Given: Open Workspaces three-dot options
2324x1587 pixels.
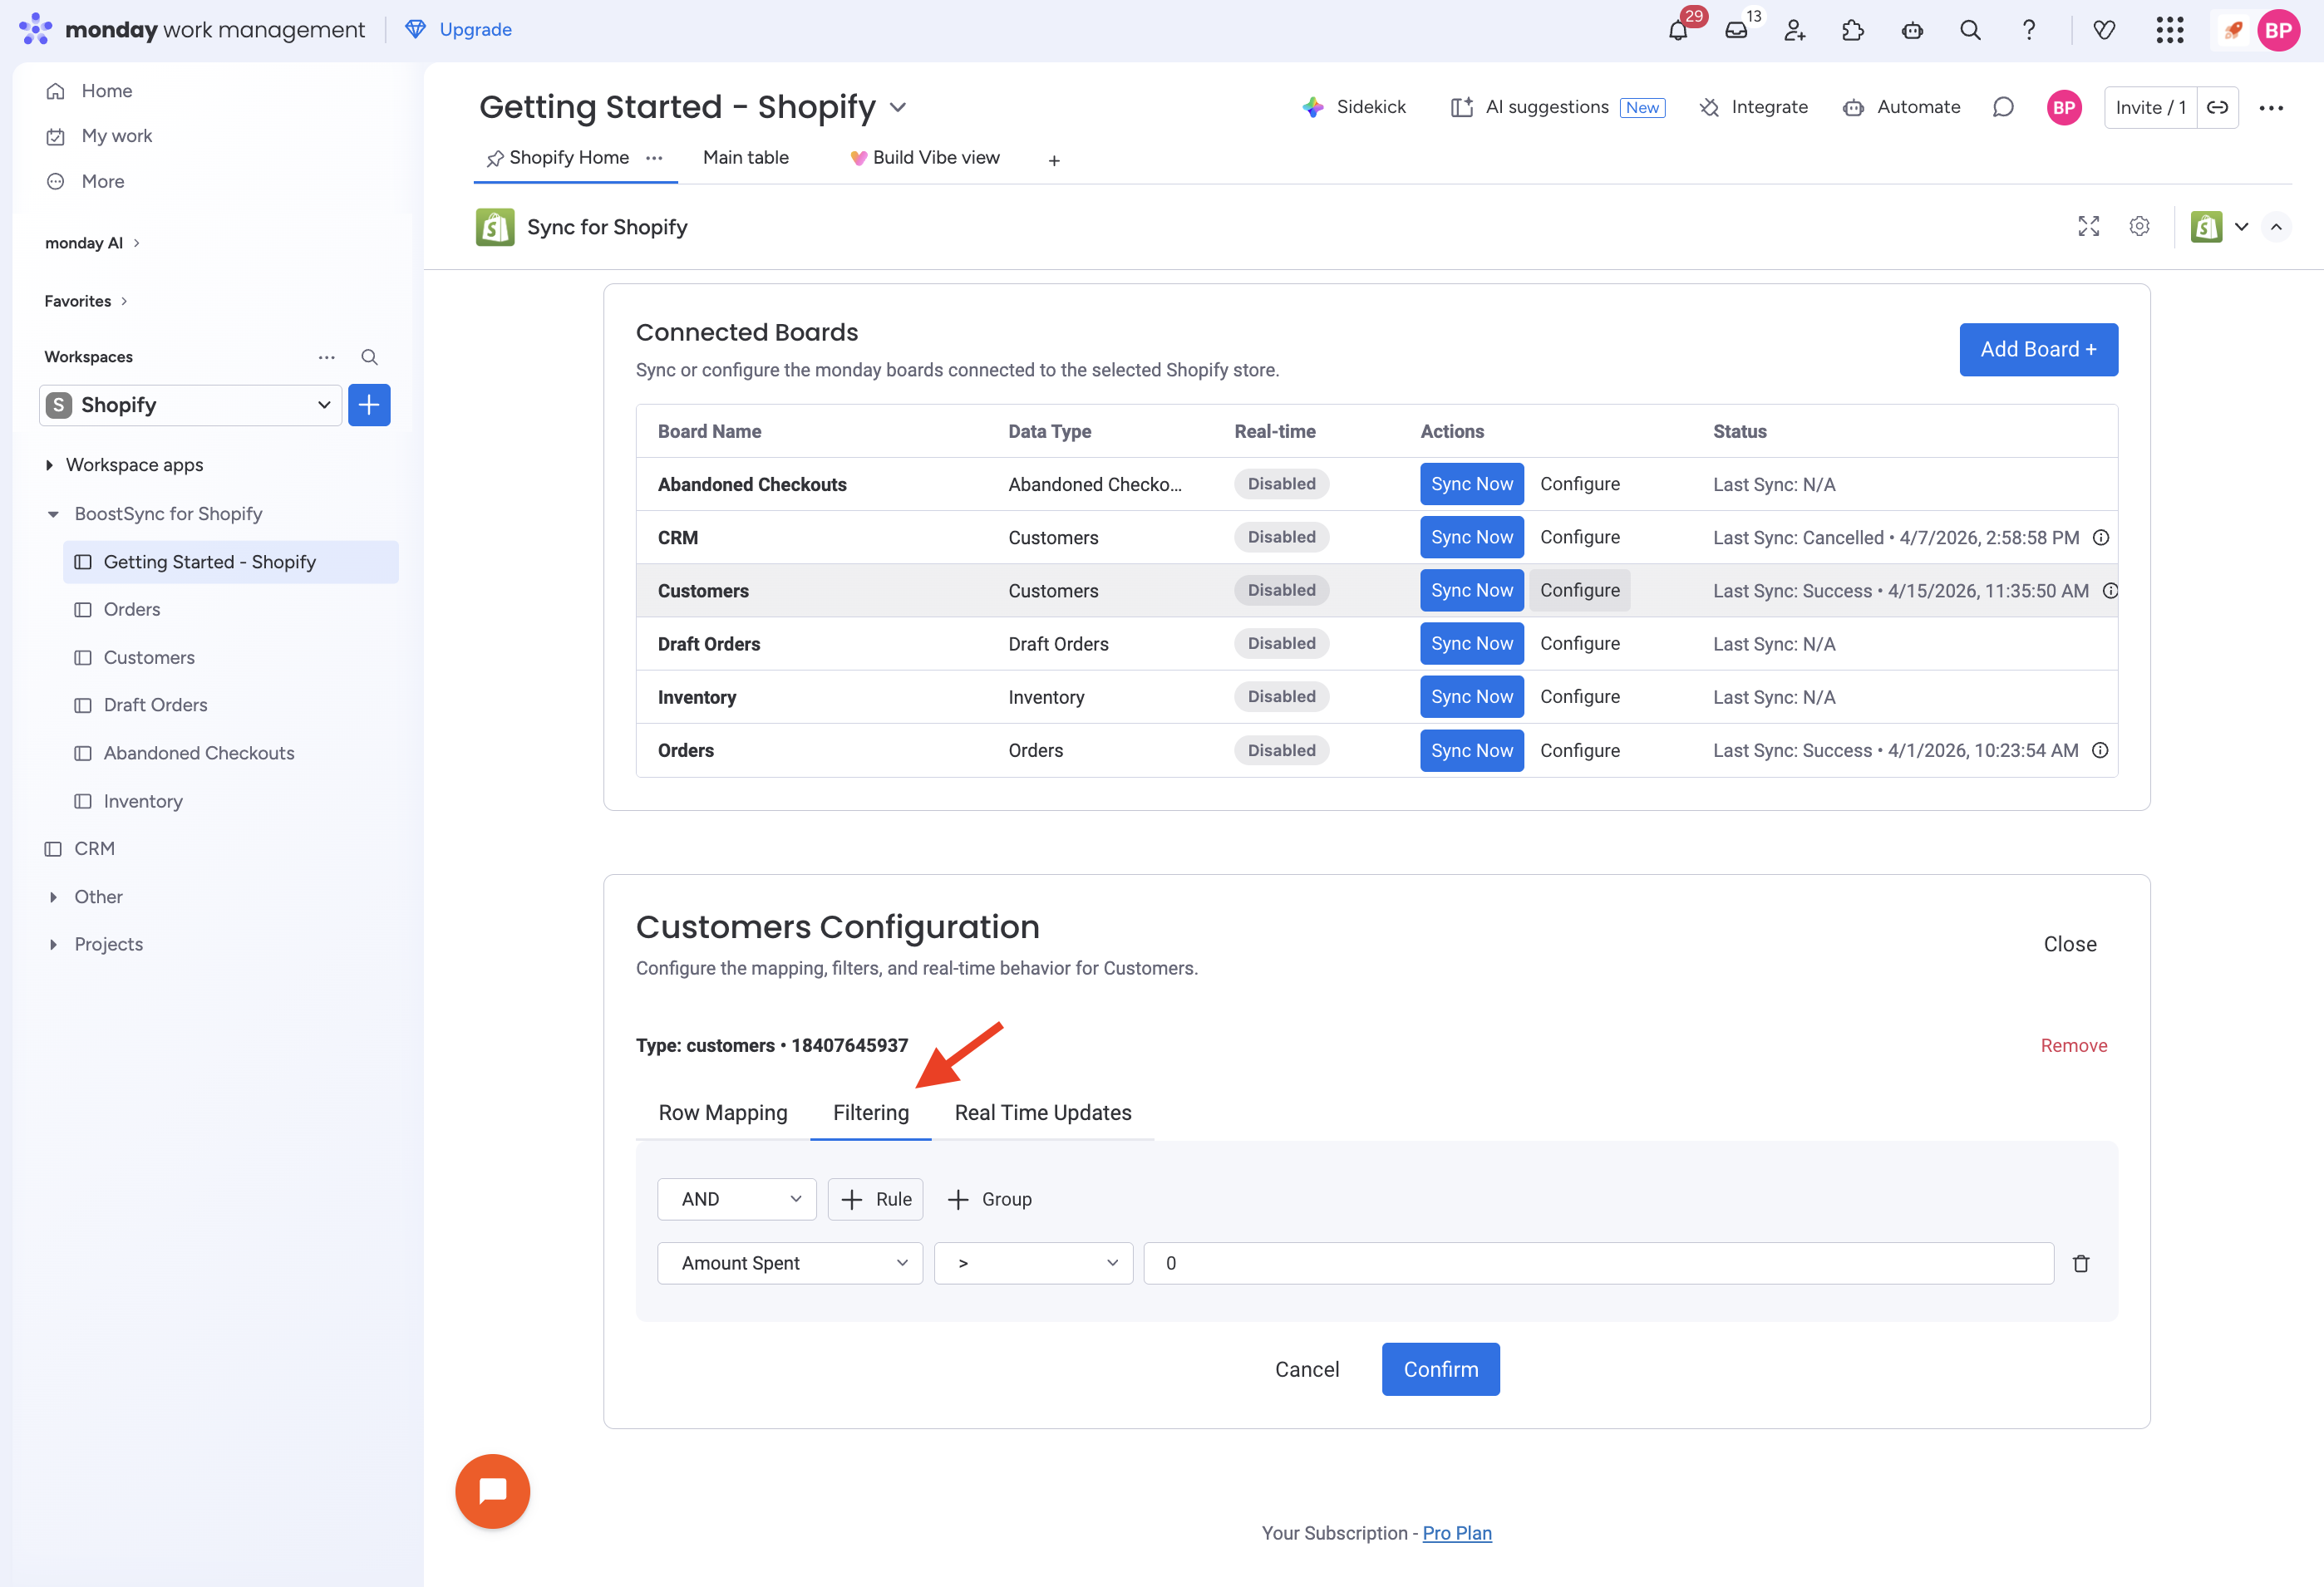Looking at the screenshot, I should click(327, 356).
